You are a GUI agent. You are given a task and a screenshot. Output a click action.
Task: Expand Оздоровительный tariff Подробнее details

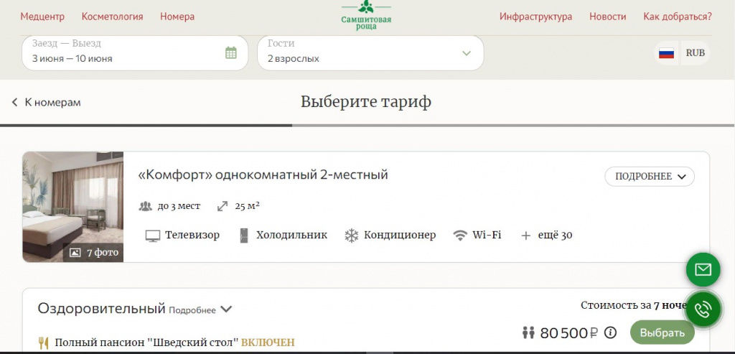(x=201, y=310)
